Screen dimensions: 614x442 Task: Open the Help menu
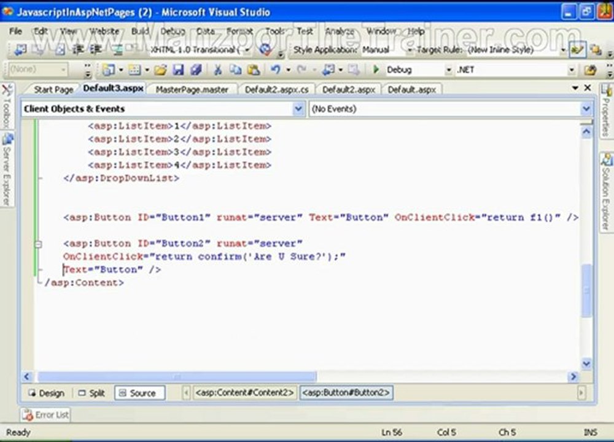pyautogui.click(x=416, y=31)
